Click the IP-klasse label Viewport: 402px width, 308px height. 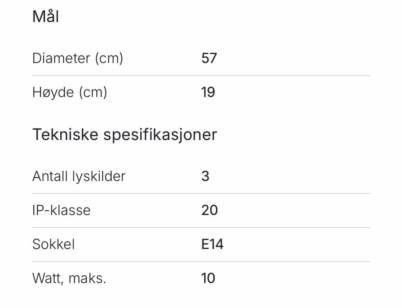click(x=61, y=210)
